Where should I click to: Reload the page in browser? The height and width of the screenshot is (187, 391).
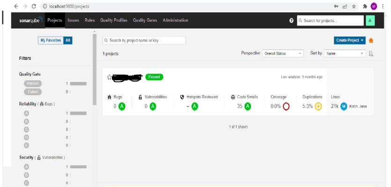[x=34, y=7]
